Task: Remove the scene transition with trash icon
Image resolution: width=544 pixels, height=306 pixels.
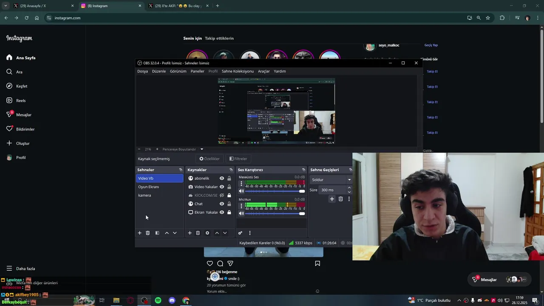Action: (x=340, y=199)
